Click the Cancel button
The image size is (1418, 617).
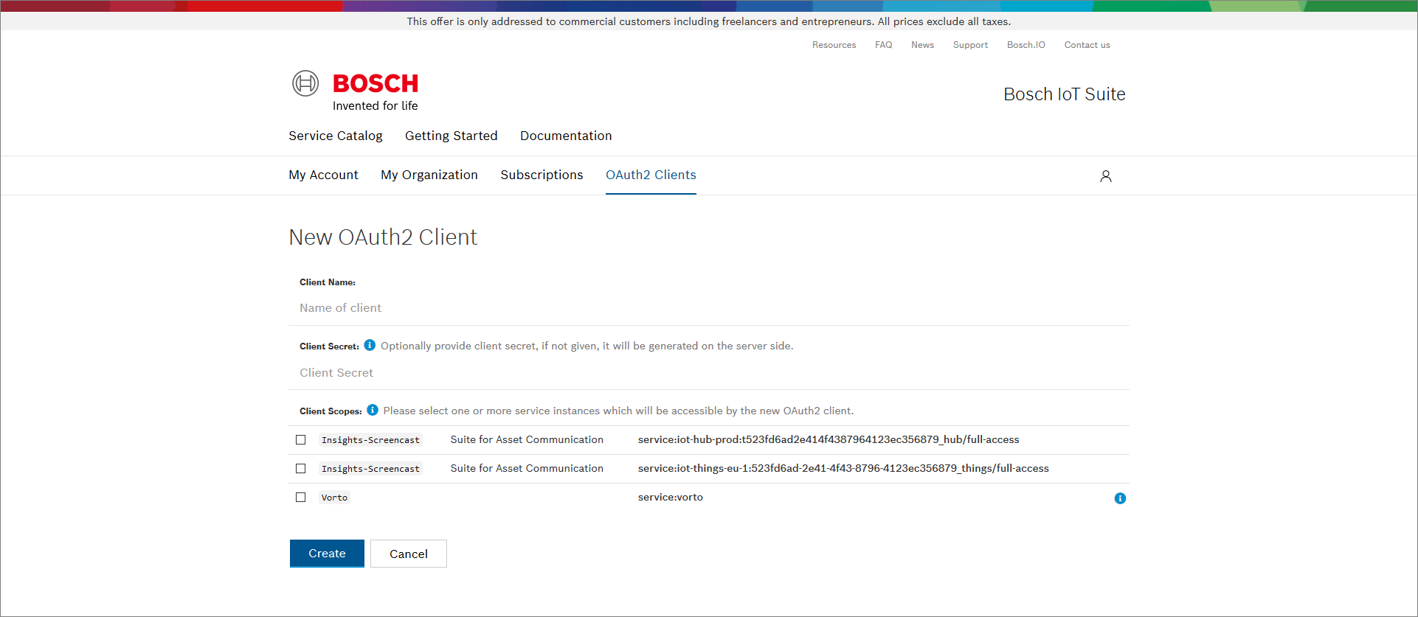point(408,554)
